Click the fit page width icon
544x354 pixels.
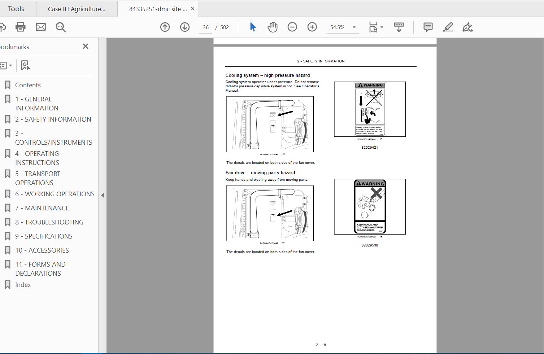point(373,27)
